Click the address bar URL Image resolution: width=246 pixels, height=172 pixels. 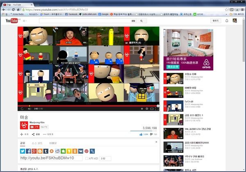[57, 10]
